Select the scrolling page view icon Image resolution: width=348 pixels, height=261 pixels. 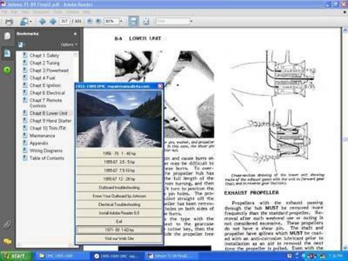pos(134,22)
